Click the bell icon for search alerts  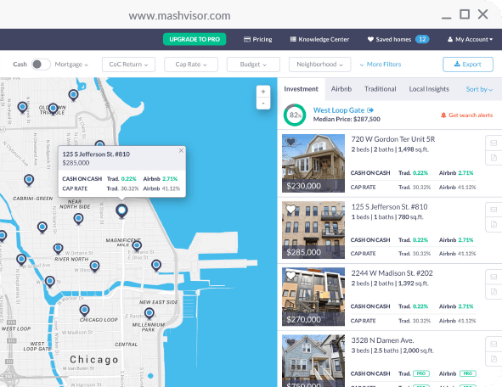pyautogui.click(x=443, y=115)
